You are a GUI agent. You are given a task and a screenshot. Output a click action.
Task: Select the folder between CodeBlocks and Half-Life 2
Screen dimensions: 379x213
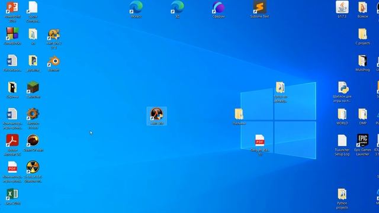pos(33,37)
